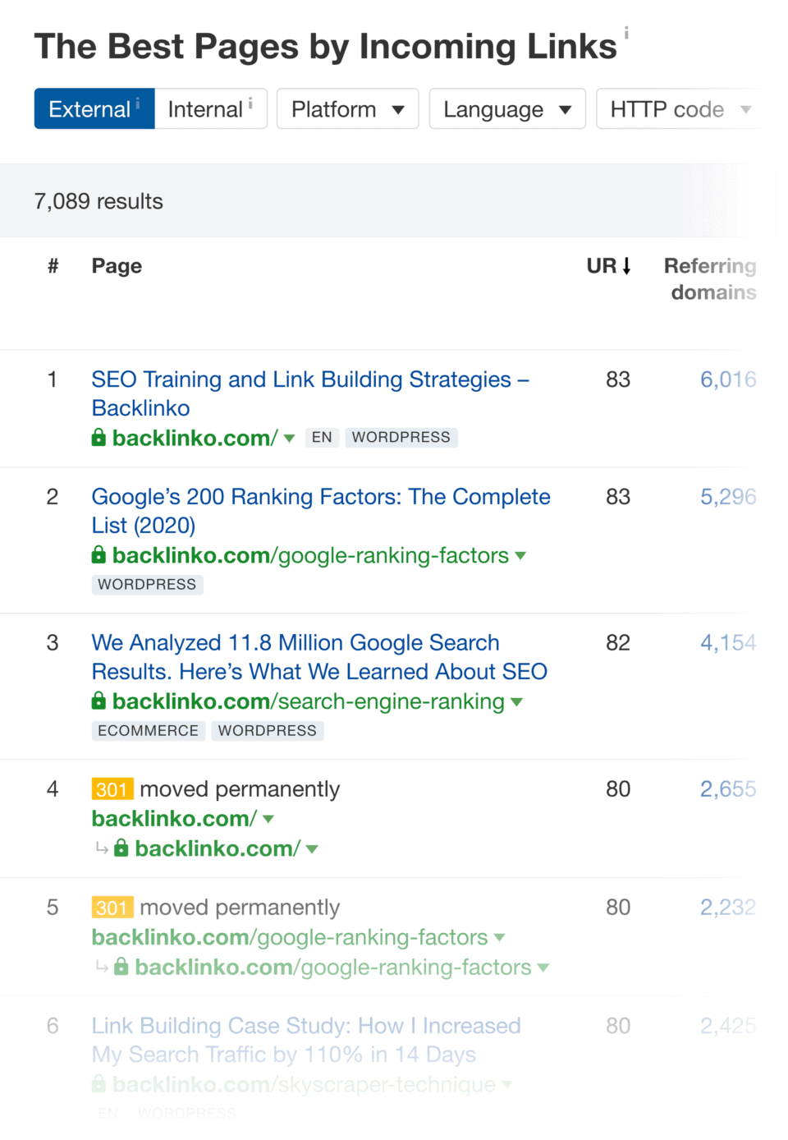Open the HTTP code filter dropdown
Screen dimensions: 788x1140
click(x=680, y=109)
